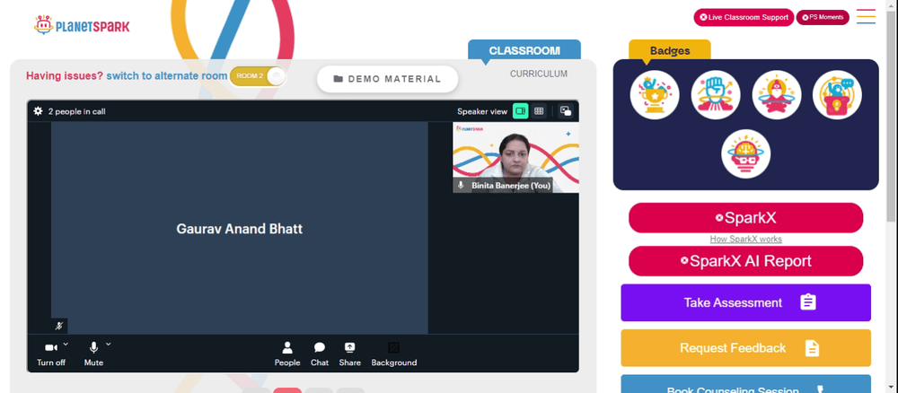This screenshot has height=393, width=898.
Task: Click Book Counseling Session button
Action: [745, 384]
